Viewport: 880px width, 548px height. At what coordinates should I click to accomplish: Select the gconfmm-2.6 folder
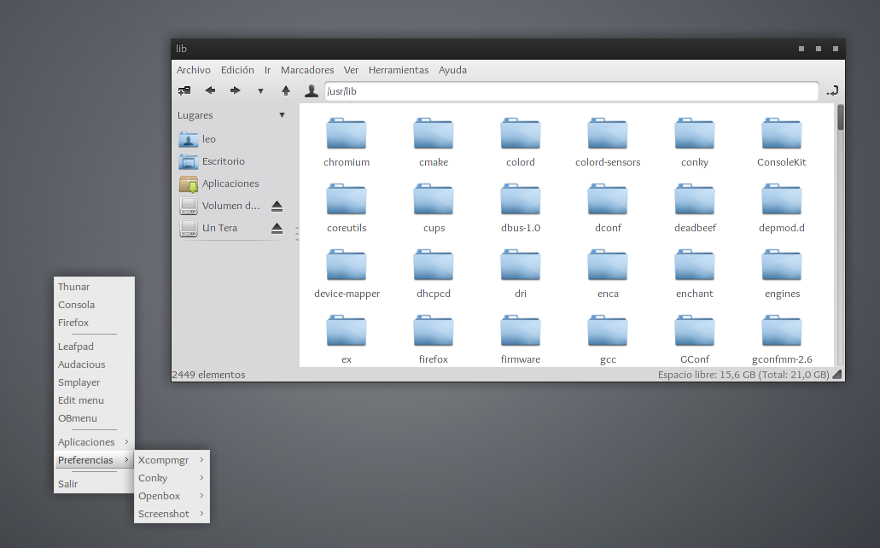(x=782, y=340)
